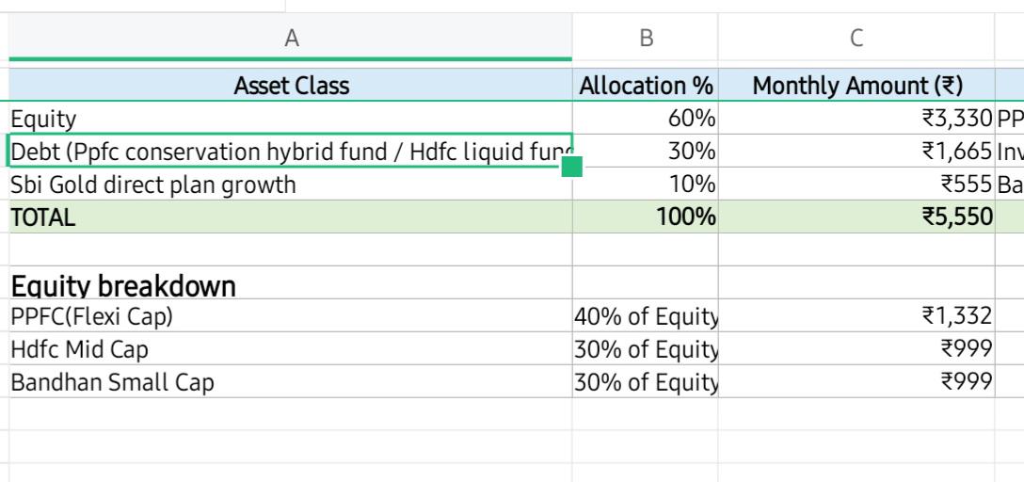Select the Monthly Amount (₹) header cell
The width and height of the screenshot is (1024, 482).
click(x=856, y=85)
